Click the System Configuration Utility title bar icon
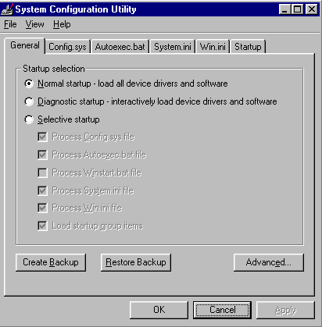This screenshot has height=327, width=322. pos(7,9)
